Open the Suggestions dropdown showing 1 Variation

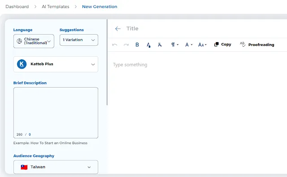pos(79,40)
